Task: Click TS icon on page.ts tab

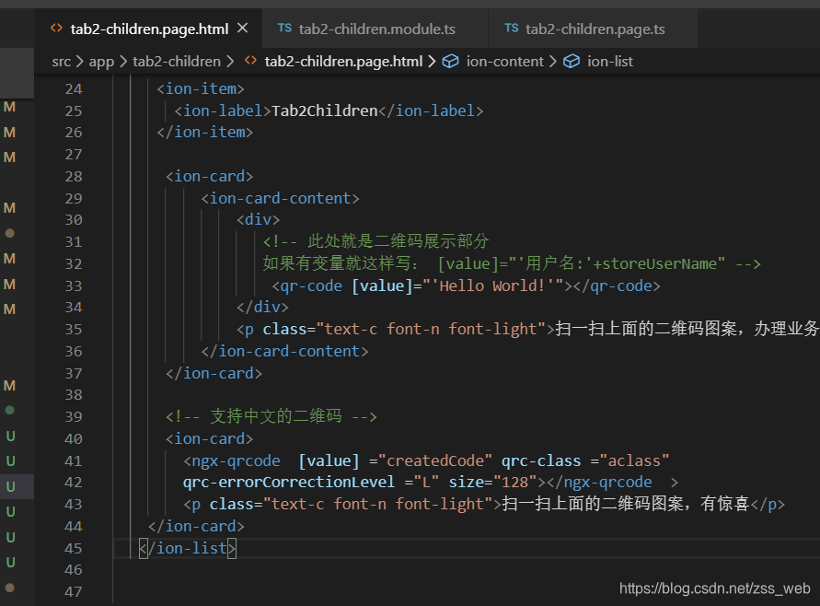Action: (x=512, y=29)
